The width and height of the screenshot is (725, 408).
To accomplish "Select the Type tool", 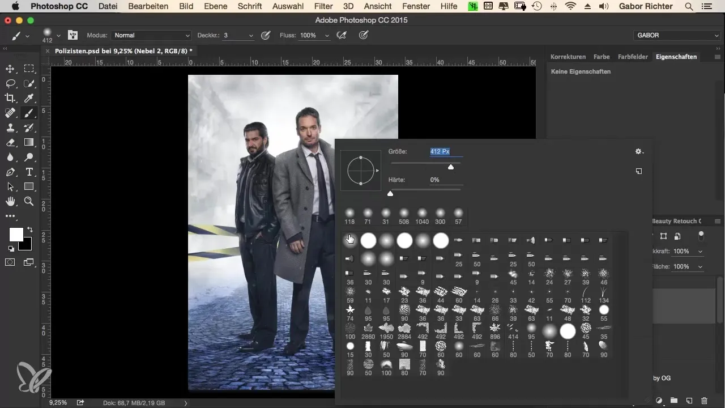I will 29,172.
